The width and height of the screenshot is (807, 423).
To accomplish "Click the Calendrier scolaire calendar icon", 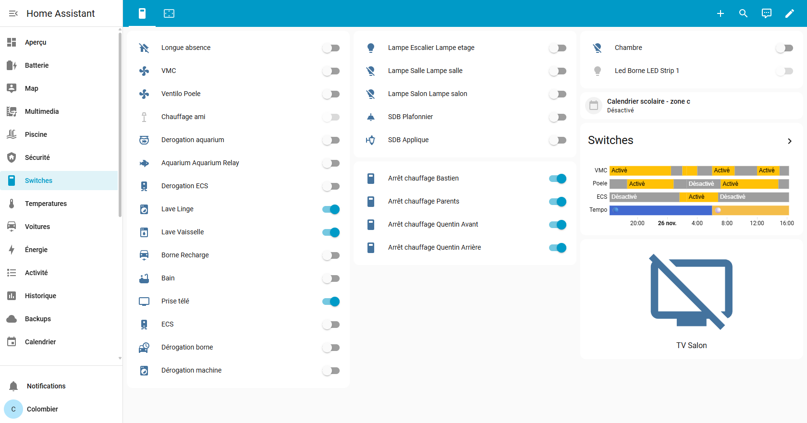I will [x=594, y=106].
